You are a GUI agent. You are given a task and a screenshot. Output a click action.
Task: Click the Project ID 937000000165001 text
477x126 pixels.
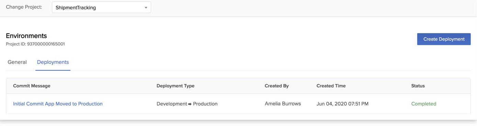pos(35,44)
